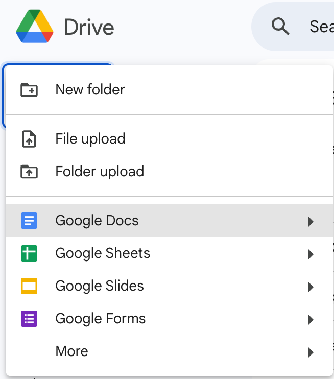Select the File upload text entry
334x379 pixels.
click(x=90, y=139)
